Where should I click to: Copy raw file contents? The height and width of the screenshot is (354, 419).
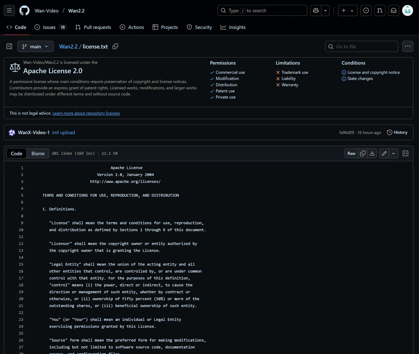tap(363, 153)
